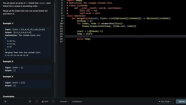The height and width of the screenshot is (105, 186).
Task: Click Output [1,1,2,3,4,4,5,6] text
Action: [18, 32]
